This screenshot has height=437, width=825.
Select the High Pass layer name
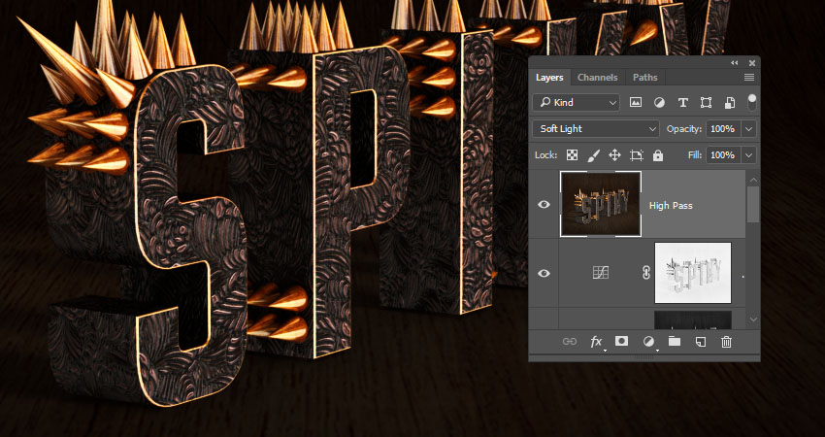point(671,205)
